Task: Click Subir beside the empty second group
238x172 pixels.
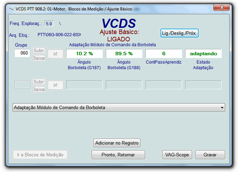Action: (39, 82)
